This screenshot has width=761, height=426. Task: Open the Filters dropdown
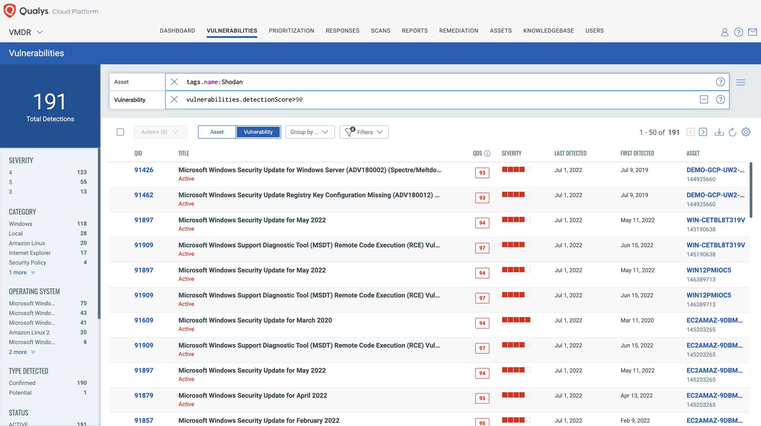point(364,132)
